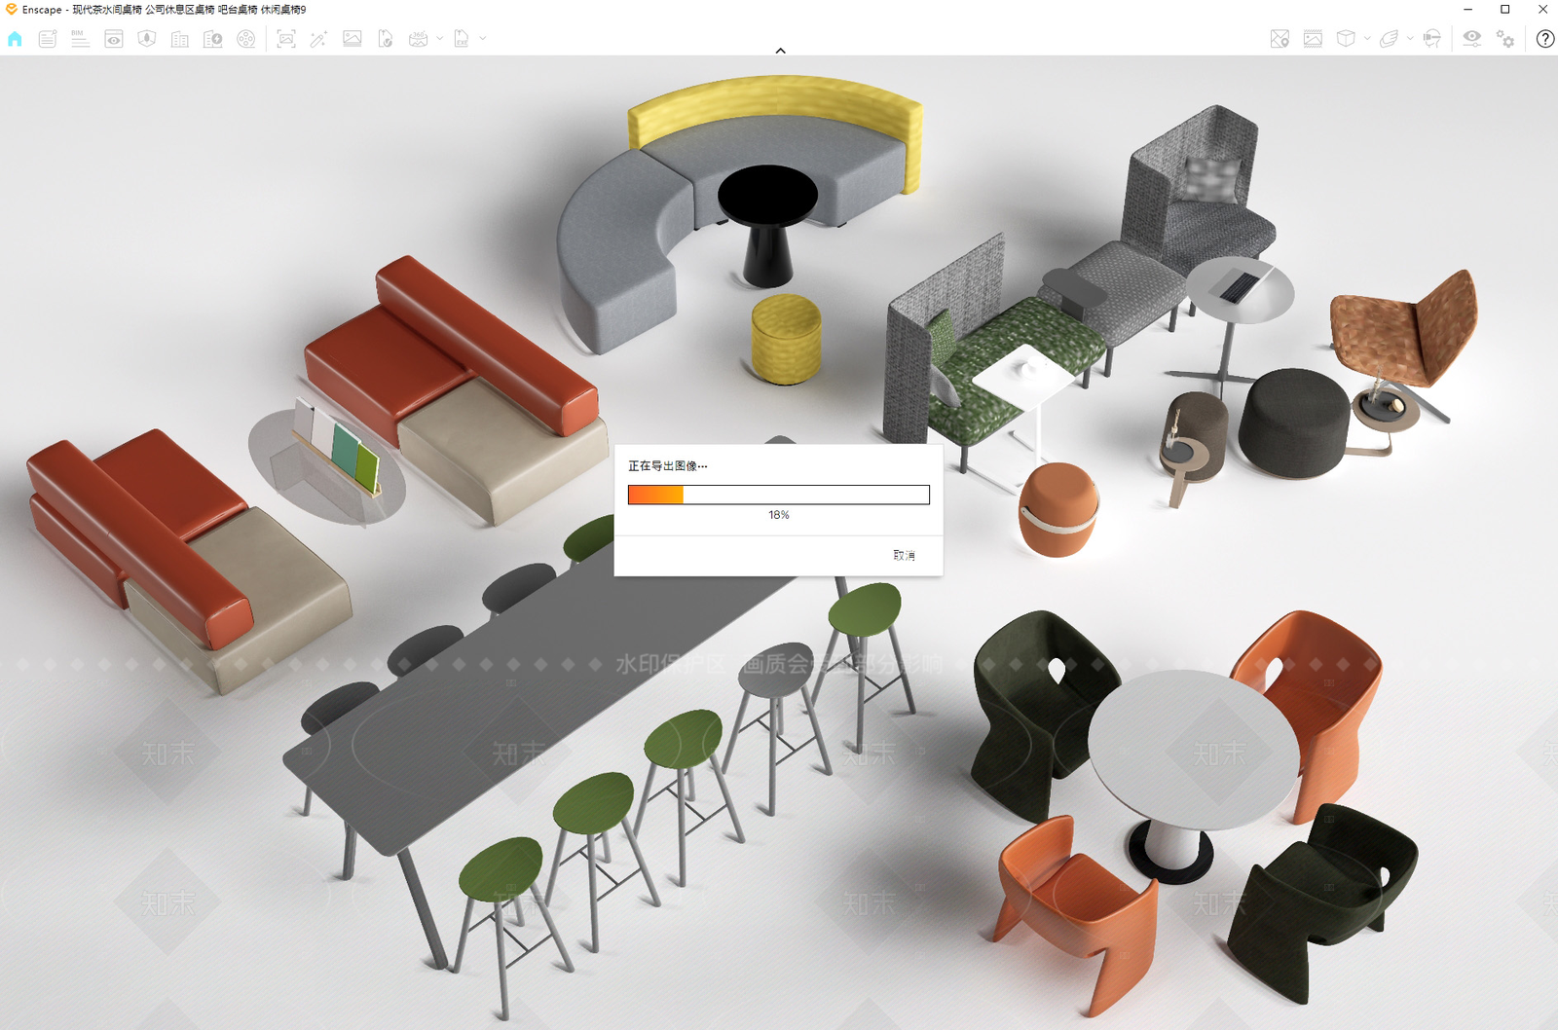1558x1030 pixels.
Task: Open the site context shield icon
Action: 147,39
